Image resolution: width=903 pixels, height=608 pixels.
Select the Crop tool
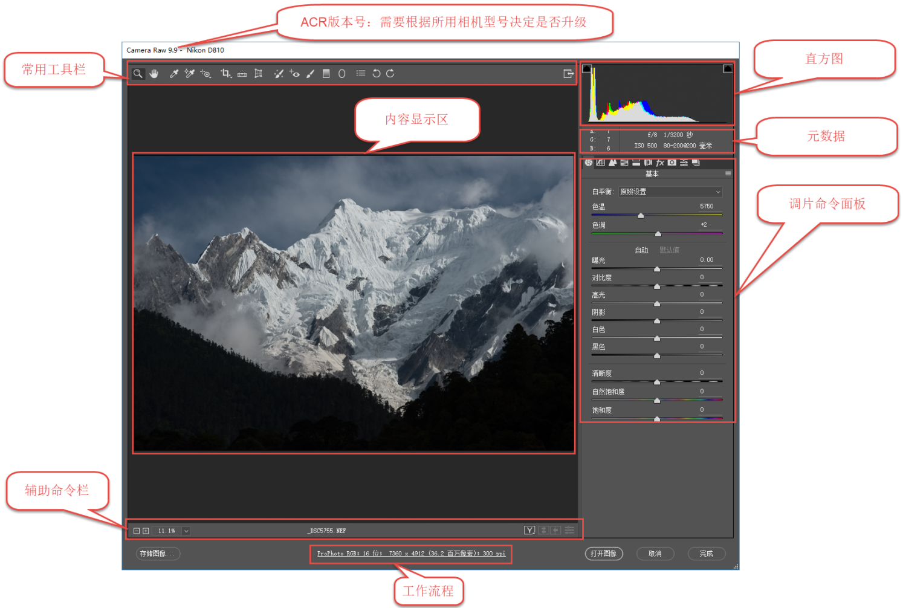pyautogui.click(x=226, y=74)
